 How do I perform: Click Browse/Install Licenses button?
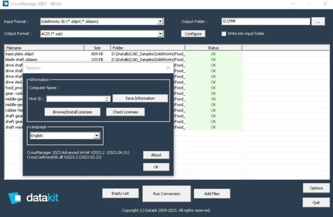72,112
